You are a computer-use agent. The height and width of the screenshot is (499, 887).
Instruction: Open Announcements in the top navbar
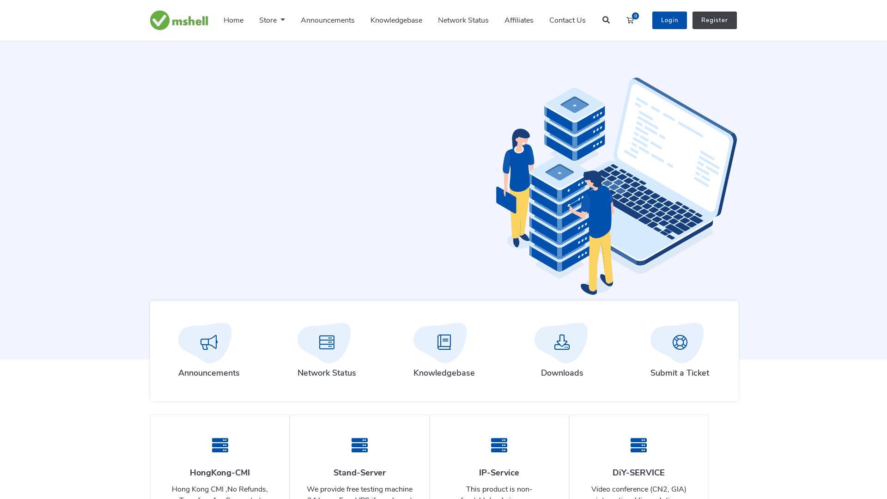328,20
